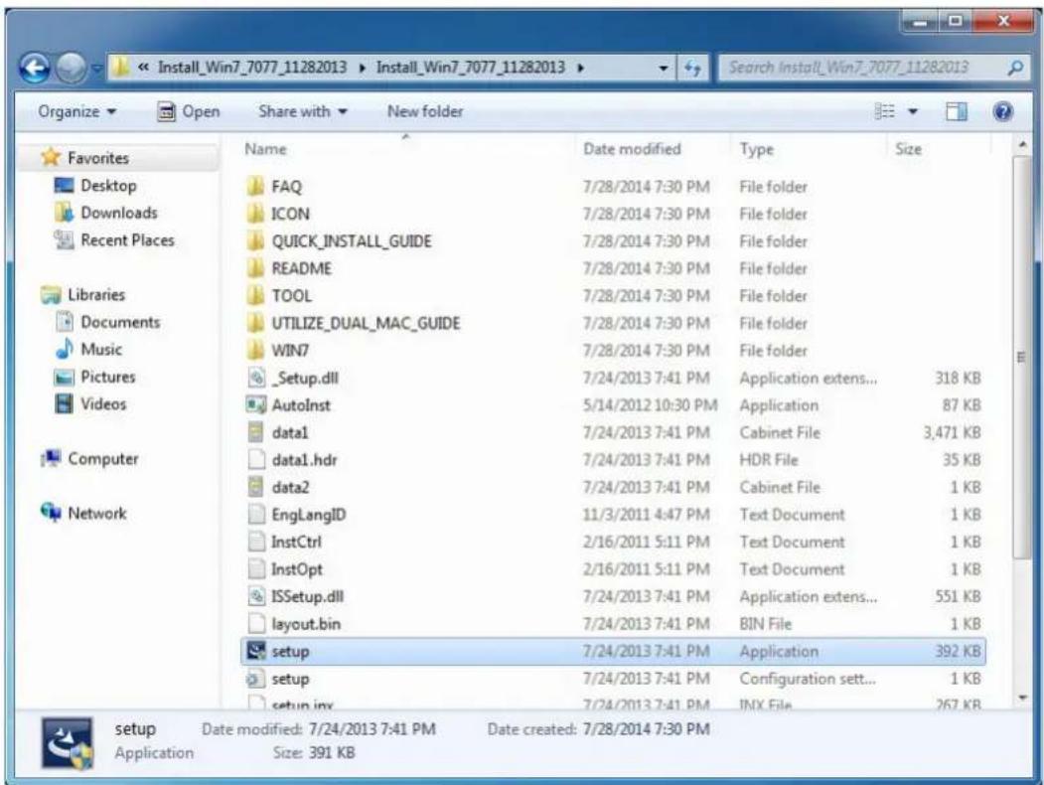Image resolution: width=1044 pixels, height=785 pixels.
Task: Click the change view icon
Action: point(885,112)
